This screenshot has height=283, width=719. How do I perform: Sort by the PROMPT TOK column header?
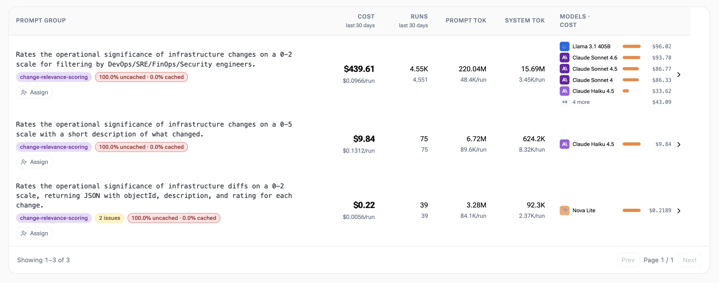466,20
